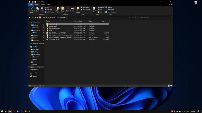Switch to Details view in status bar

(169, 86)
